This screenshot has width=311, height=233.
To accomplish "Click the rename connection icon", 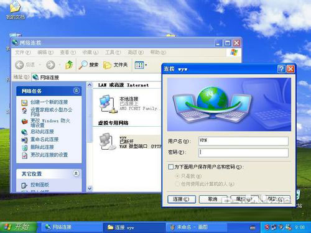I will [24, 140].
